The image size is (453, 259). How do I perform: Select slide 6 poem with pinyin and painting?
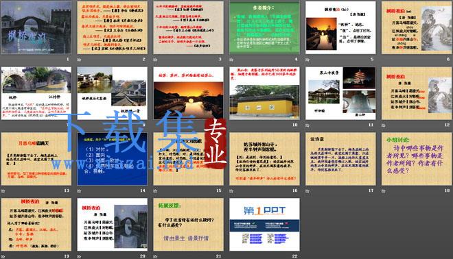pyautogui.click(x=417, y=27)
